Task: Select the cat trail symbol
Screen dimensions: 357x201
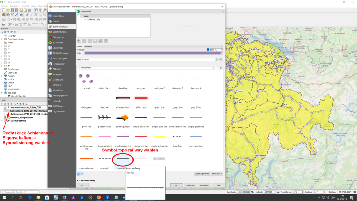Action: point(86,79)
